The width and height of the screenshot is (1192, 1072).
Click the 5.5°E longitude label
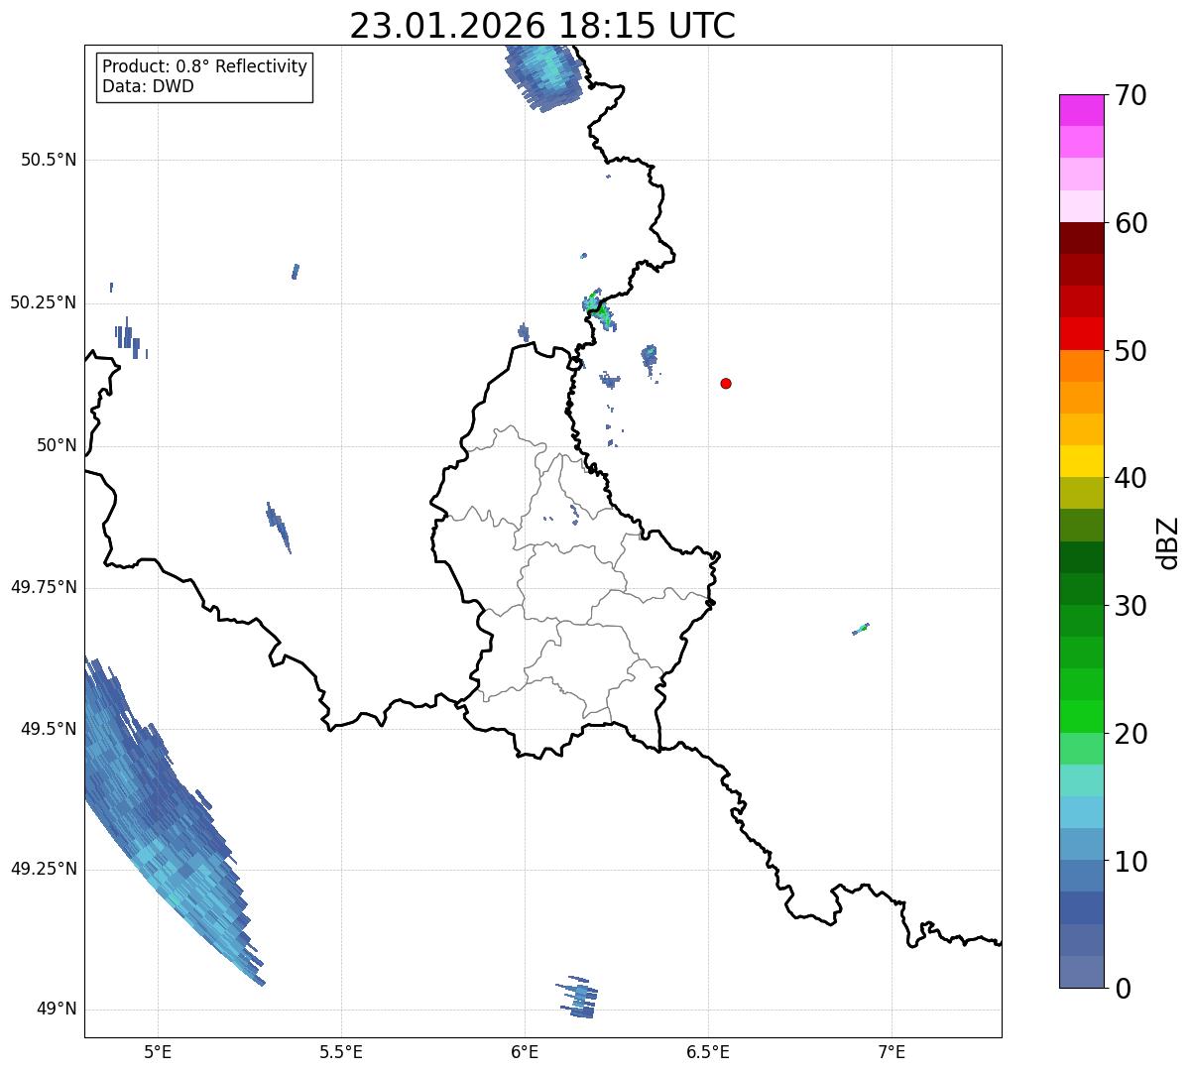[x=341, y=1051]
